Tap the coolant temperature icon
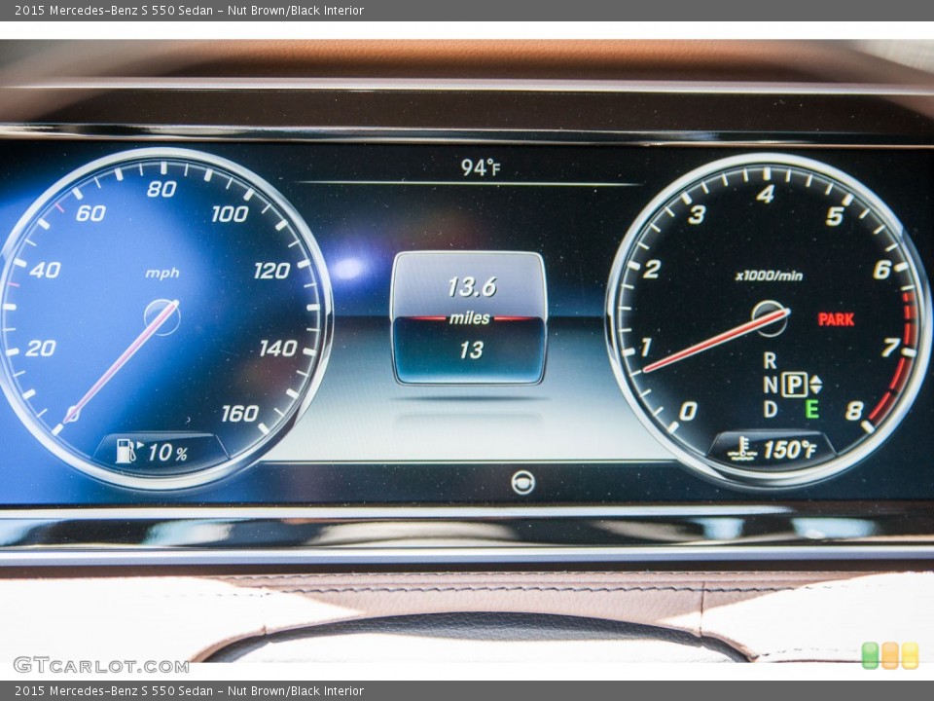This screenshot has height=701, width=934. point(742,448)
